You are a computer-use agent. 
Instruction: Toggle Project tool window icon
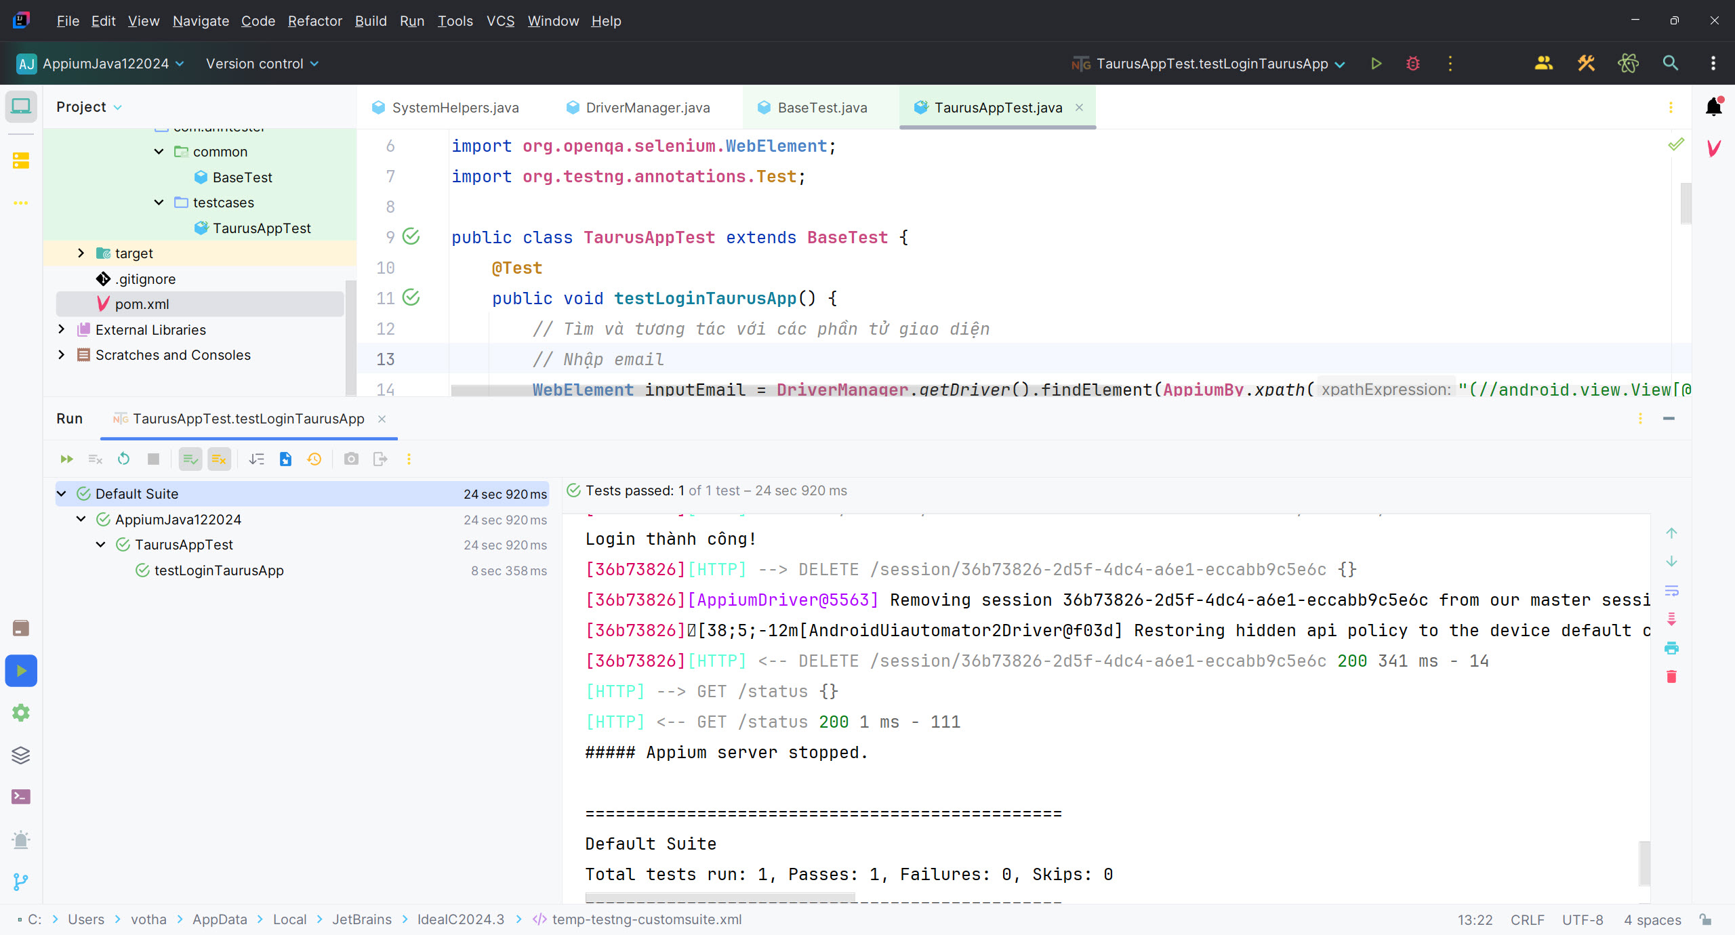[21, 107]
